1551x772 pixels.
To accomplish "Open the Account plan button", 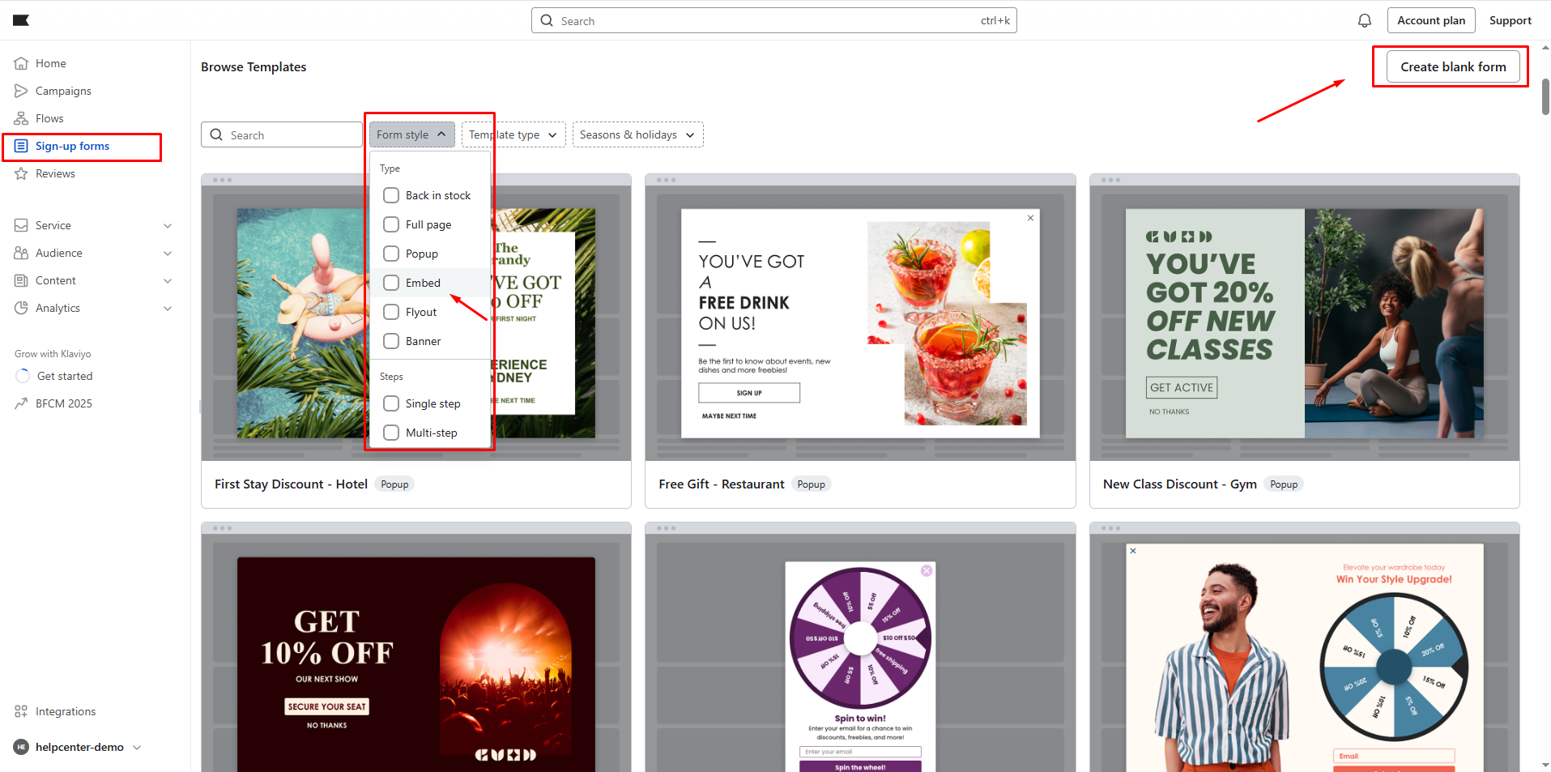I will 1430,20.
